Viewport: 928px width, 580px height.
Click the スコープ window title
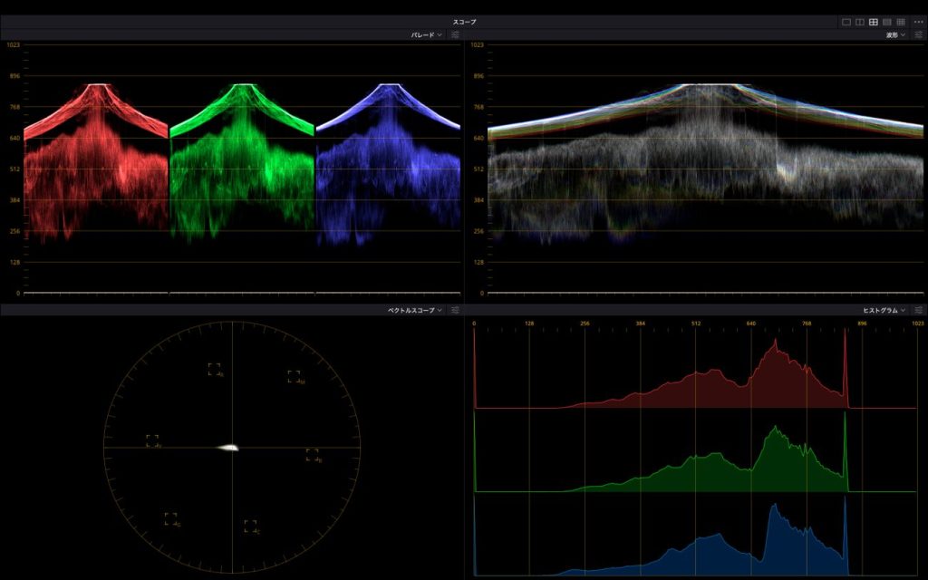click(x=464, y=22)
